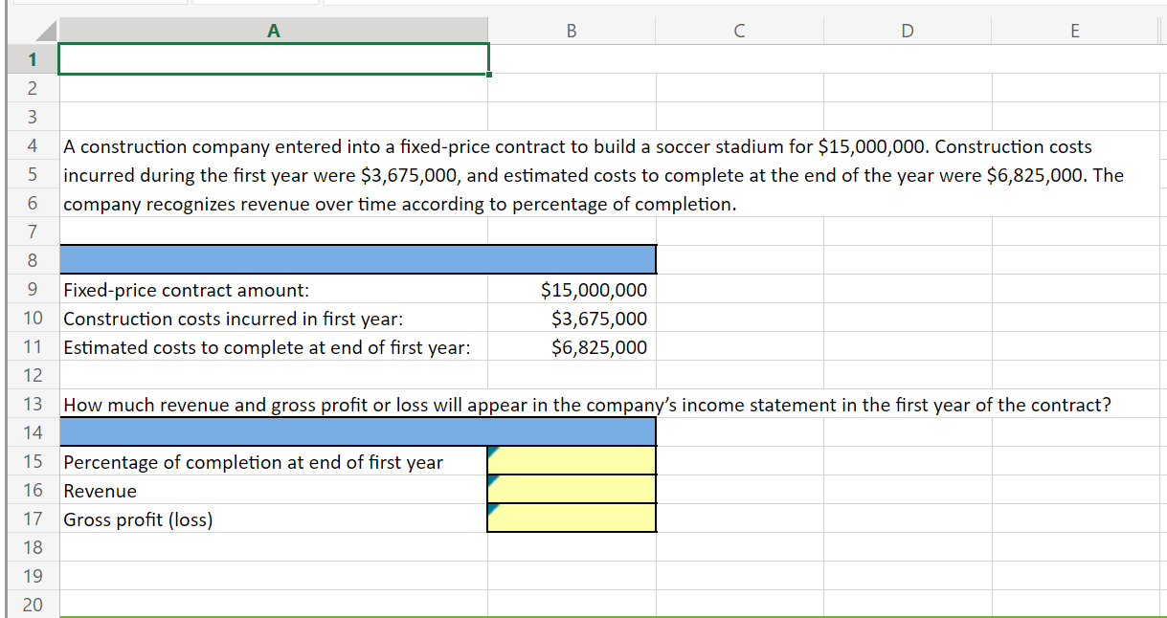
Task: Select column A header
Action: (x=274, y=31)
